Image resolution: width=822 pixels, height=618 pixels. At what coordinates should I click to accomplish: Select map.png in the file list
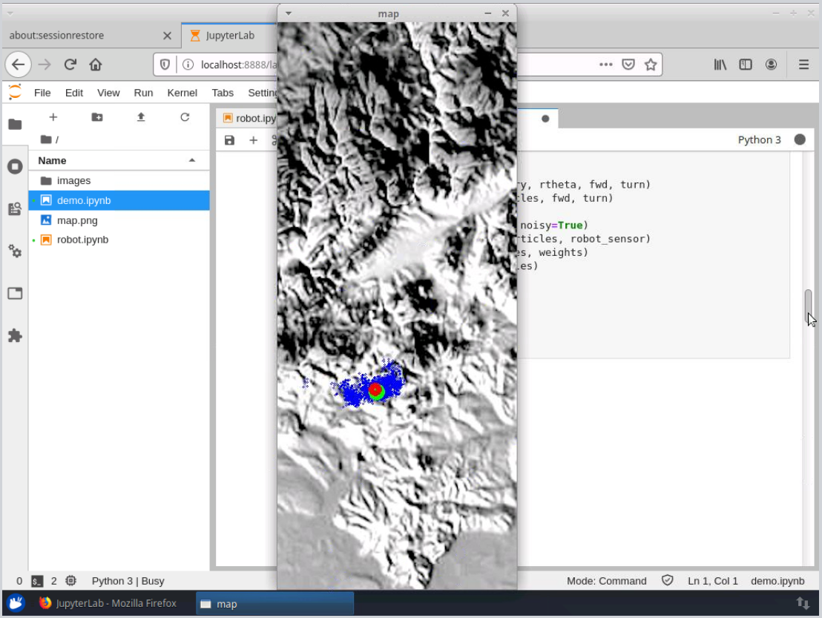(x=119, y=220)
